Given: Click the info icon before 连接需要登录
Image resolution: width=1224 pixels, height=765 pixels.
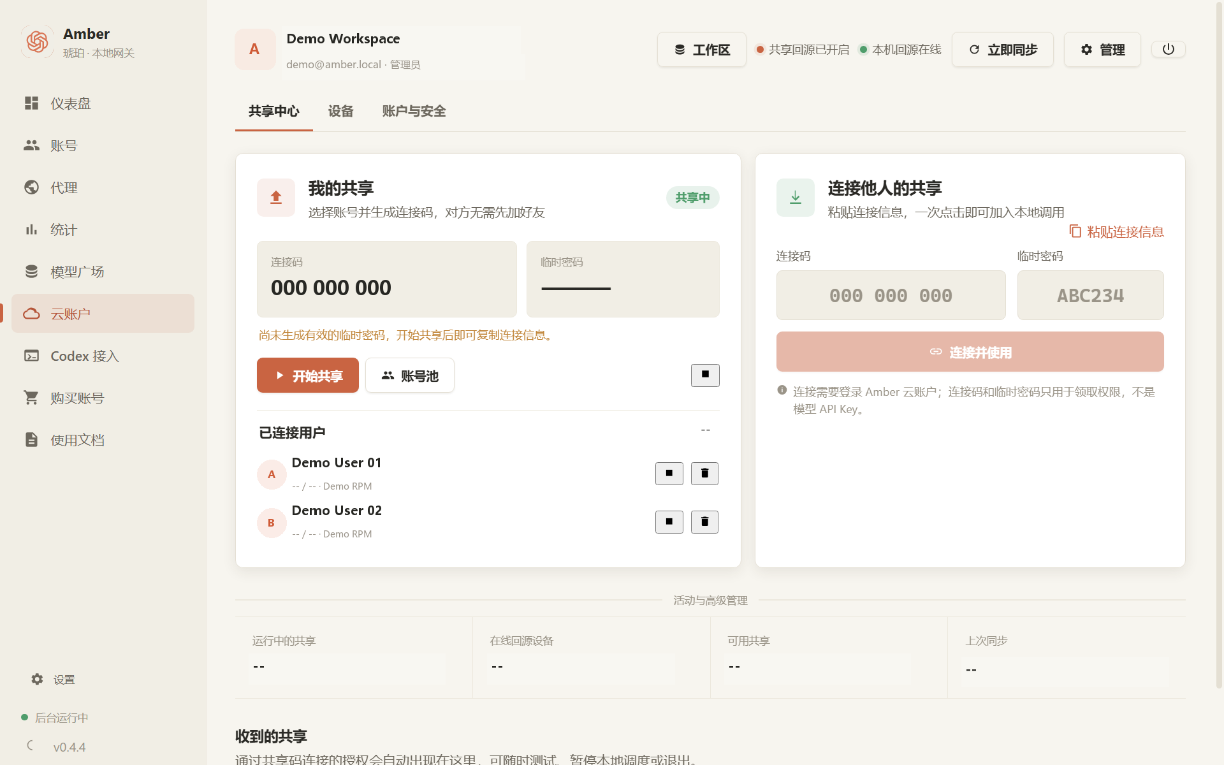Looking at the screenshot, I should point(782,390).
